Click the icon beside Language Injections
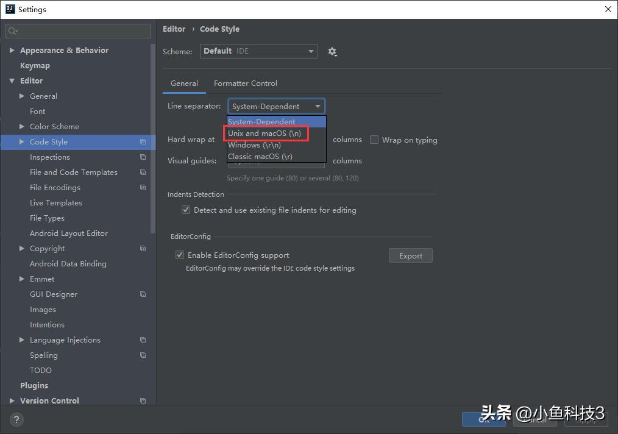Viewport: 618px width, 434px height. 143,340
